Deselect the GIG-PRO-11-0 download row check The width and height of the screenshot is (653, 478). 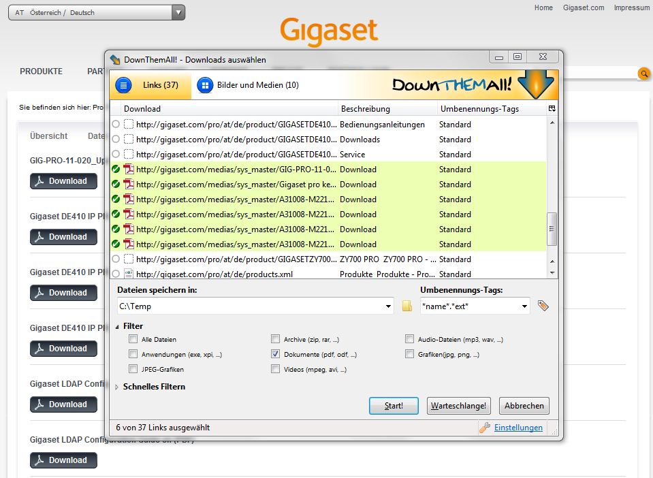coord(116,169)
